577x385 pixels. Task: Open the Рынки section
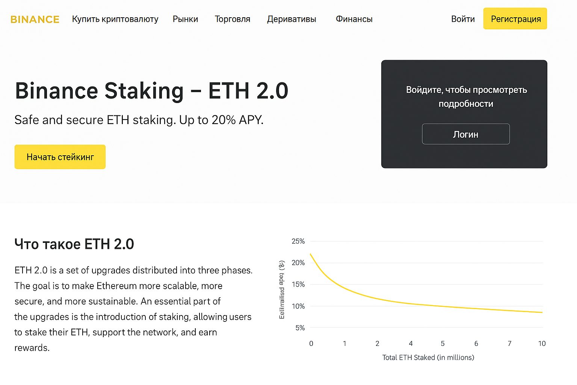185,19
